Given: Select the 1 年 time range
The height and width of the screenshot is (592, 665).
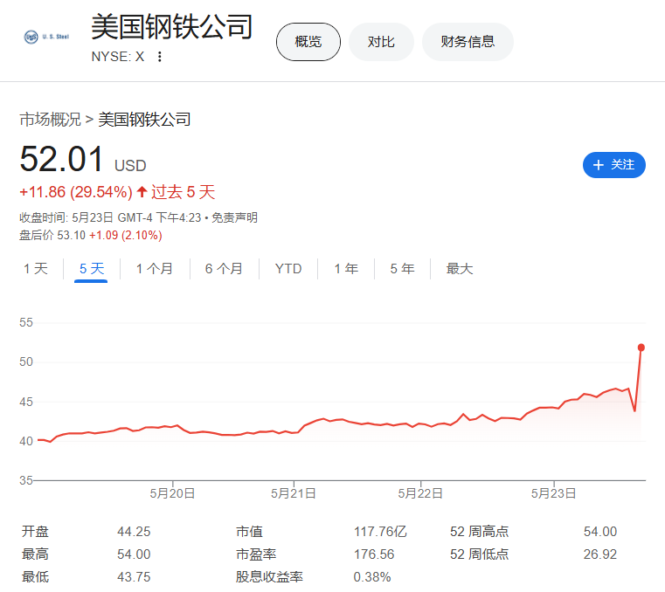Looking at the screenshot, I should click(x=346, y=269).
